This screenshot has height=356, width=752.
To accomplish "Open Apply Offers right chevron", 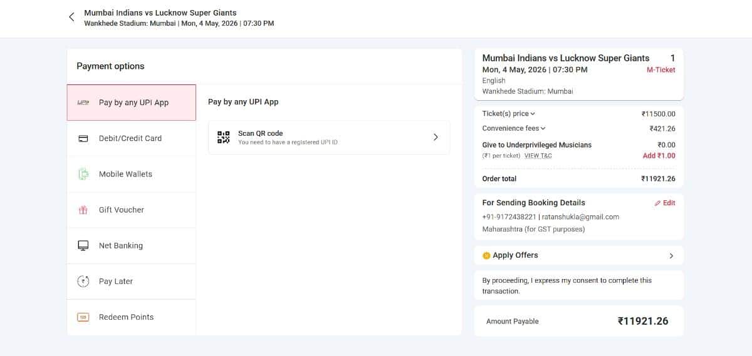I will 671,256.
